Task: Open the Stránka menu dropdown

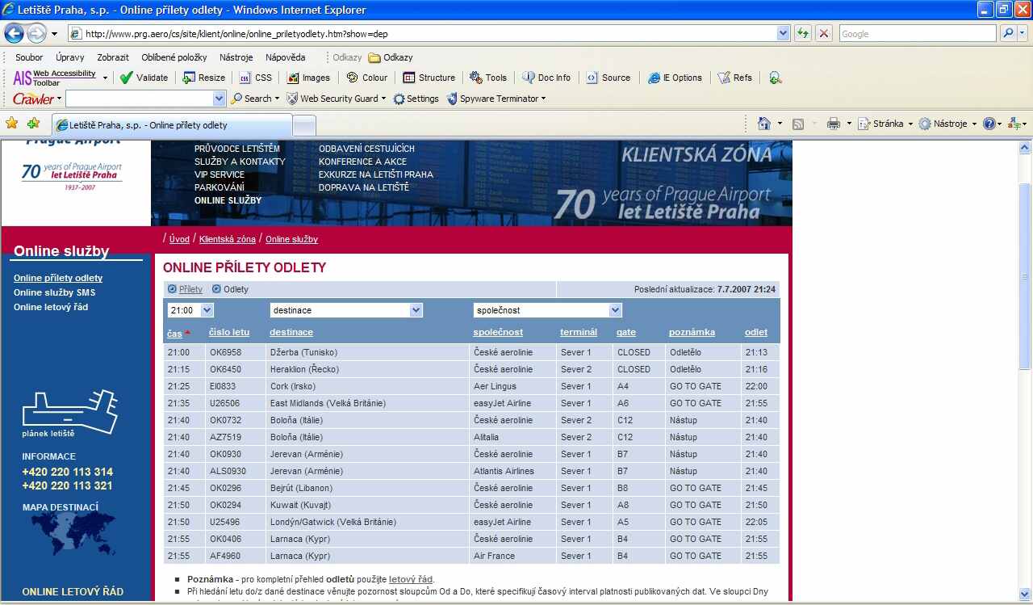Action: pos(886,124)
